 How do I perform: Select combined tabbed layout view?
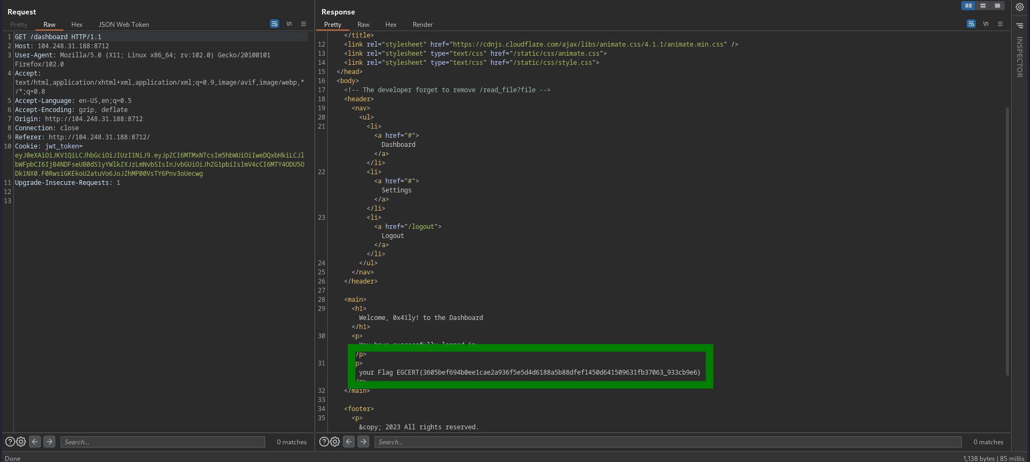coord(997,6)
